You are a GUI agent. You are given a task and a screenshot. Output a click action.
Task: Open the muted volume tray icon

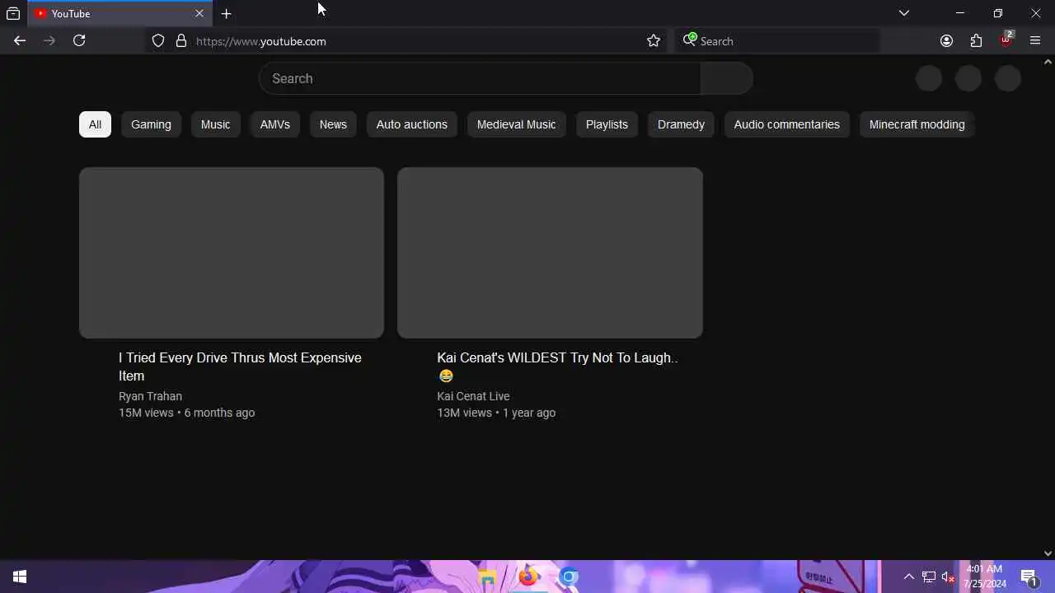tap(948, 577)
